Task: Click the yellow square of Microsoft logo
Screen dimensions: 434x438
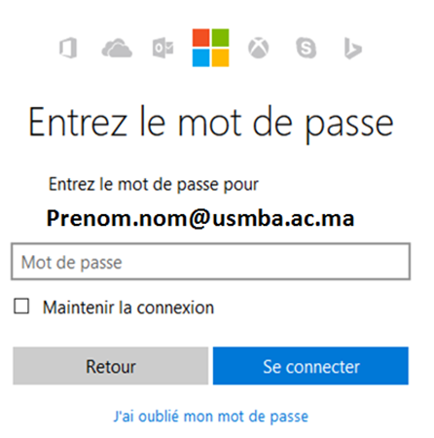Action: coord(221,57)
